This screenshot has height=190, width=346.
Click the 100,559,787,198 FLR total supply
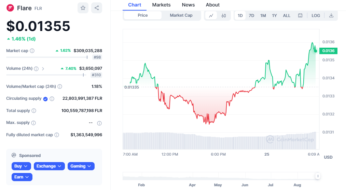[82, 110]
